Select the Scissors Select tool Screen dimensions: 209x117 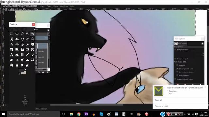(12, 39)
